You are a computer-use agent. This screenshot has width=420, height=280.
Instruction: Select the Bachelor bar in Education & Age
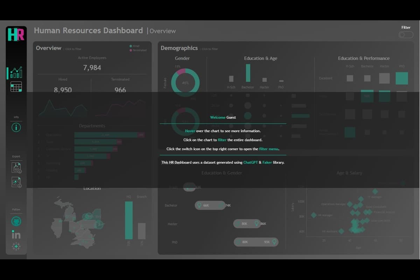[248, 73]
